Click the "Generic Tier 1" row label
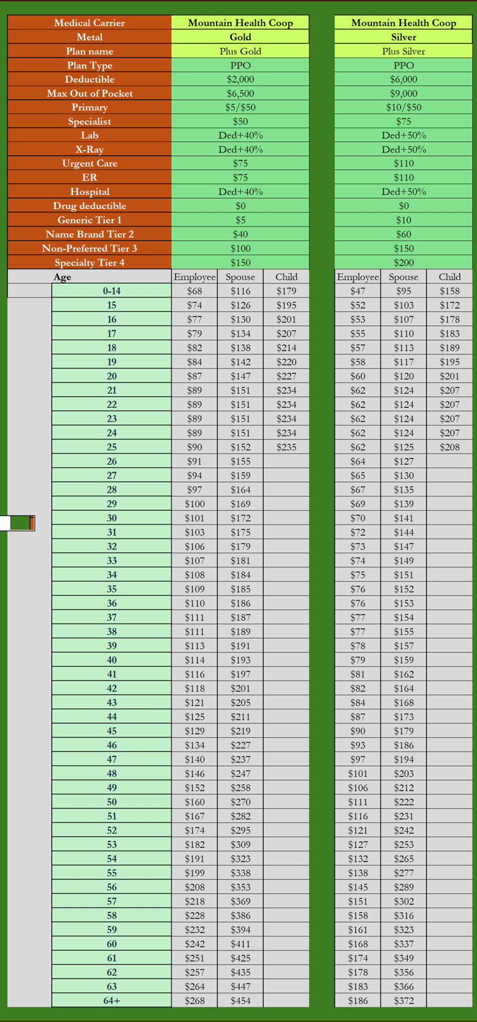Viewport: 477px width, 1022px height. point(89,220)
